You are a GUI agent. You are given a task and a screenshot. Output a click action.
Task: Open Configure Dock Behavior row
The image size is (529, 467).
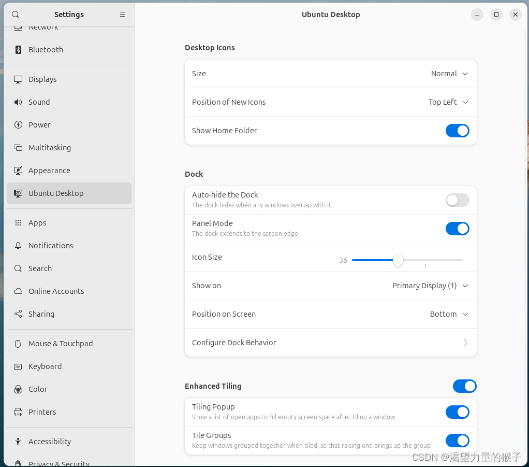pyautogui.click(x=331, y=343)
